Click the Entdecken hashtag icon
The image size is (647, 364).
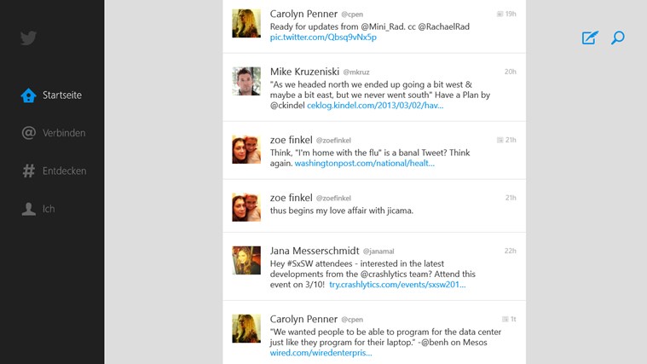tap(28, 170)
